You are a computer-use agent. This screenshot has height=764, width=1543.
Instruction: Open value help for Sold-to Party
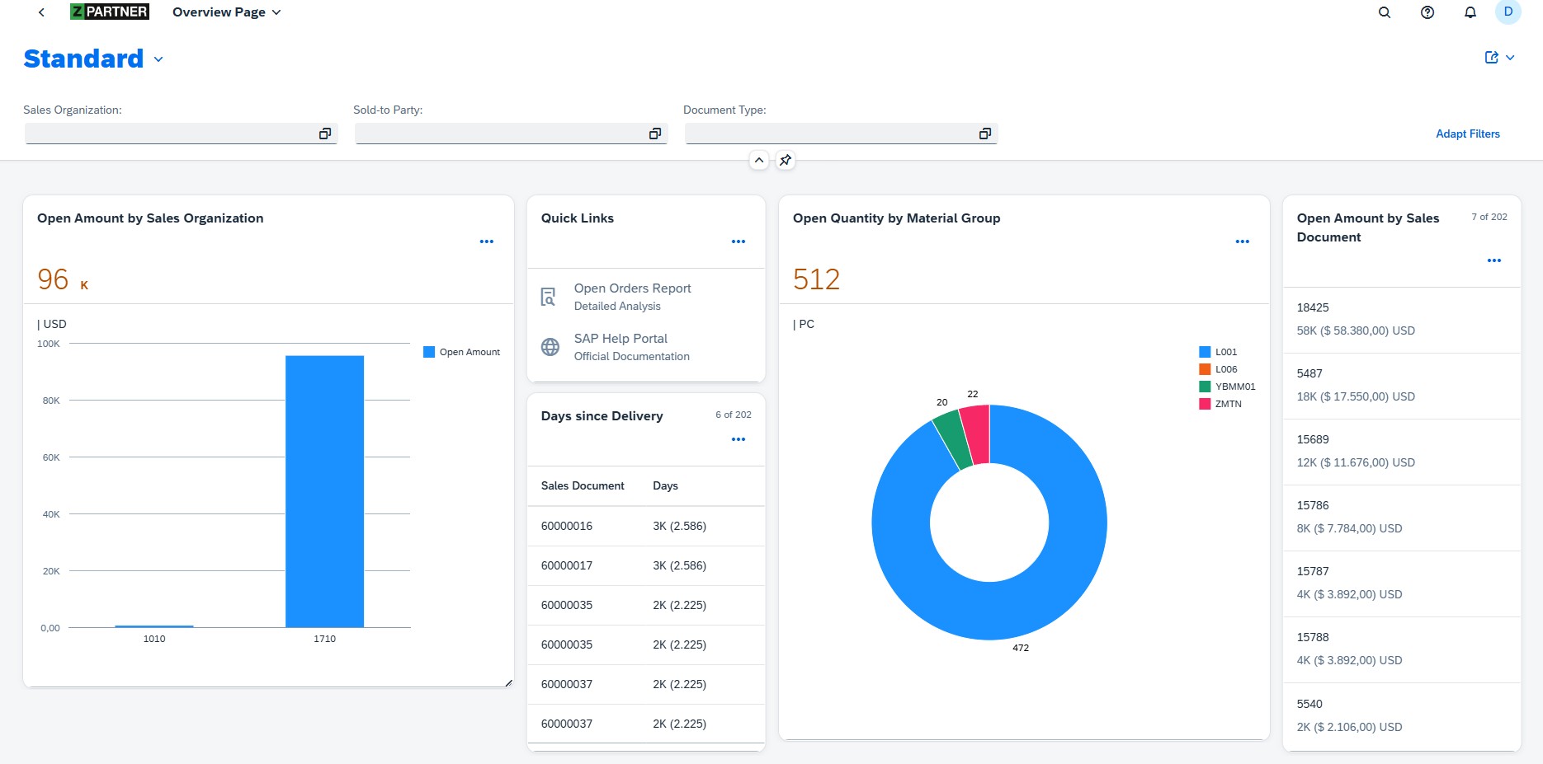[x=655, y=134]
